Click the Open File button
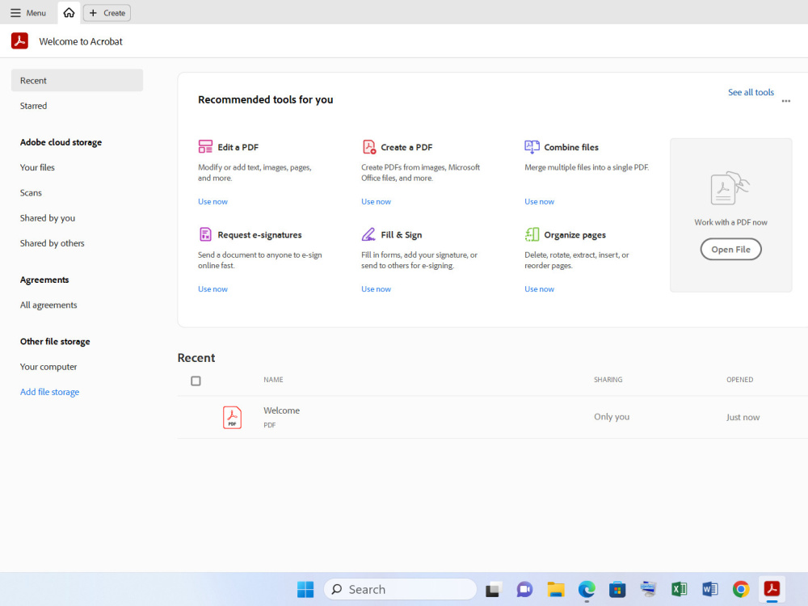This screenshot has width=808, height=606. [x=730, y=250]
